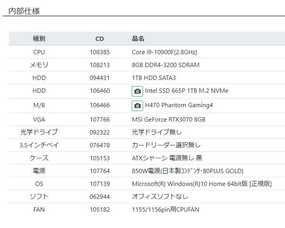Select カードリーダー選択無し text
This screenshot has width=285, height=228.
[166, 145]
